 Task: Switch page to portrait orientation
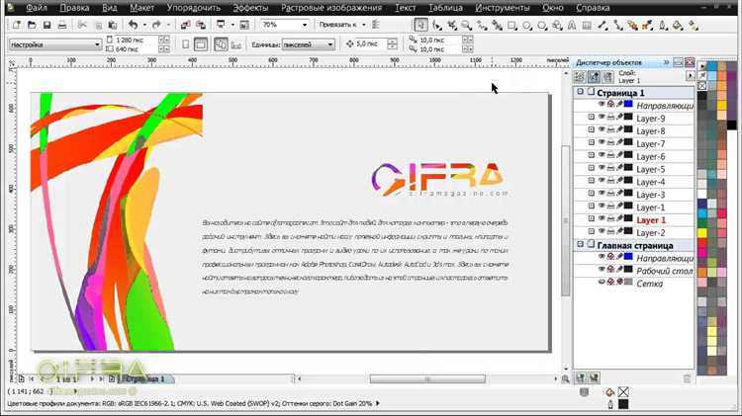click(186, 44)
